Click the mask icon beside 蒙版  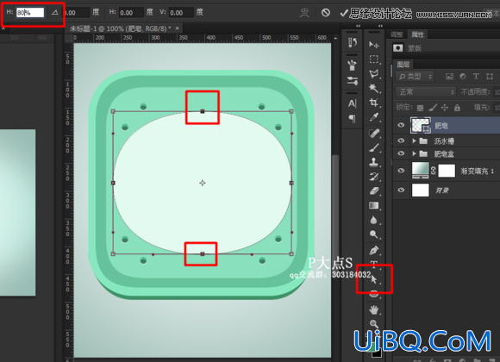pyautogui.click(x=398, y=48)
